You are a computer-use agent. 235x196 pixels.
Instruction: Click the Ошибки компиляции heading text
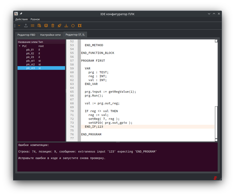pyautogui.click(x=34, y=145)
